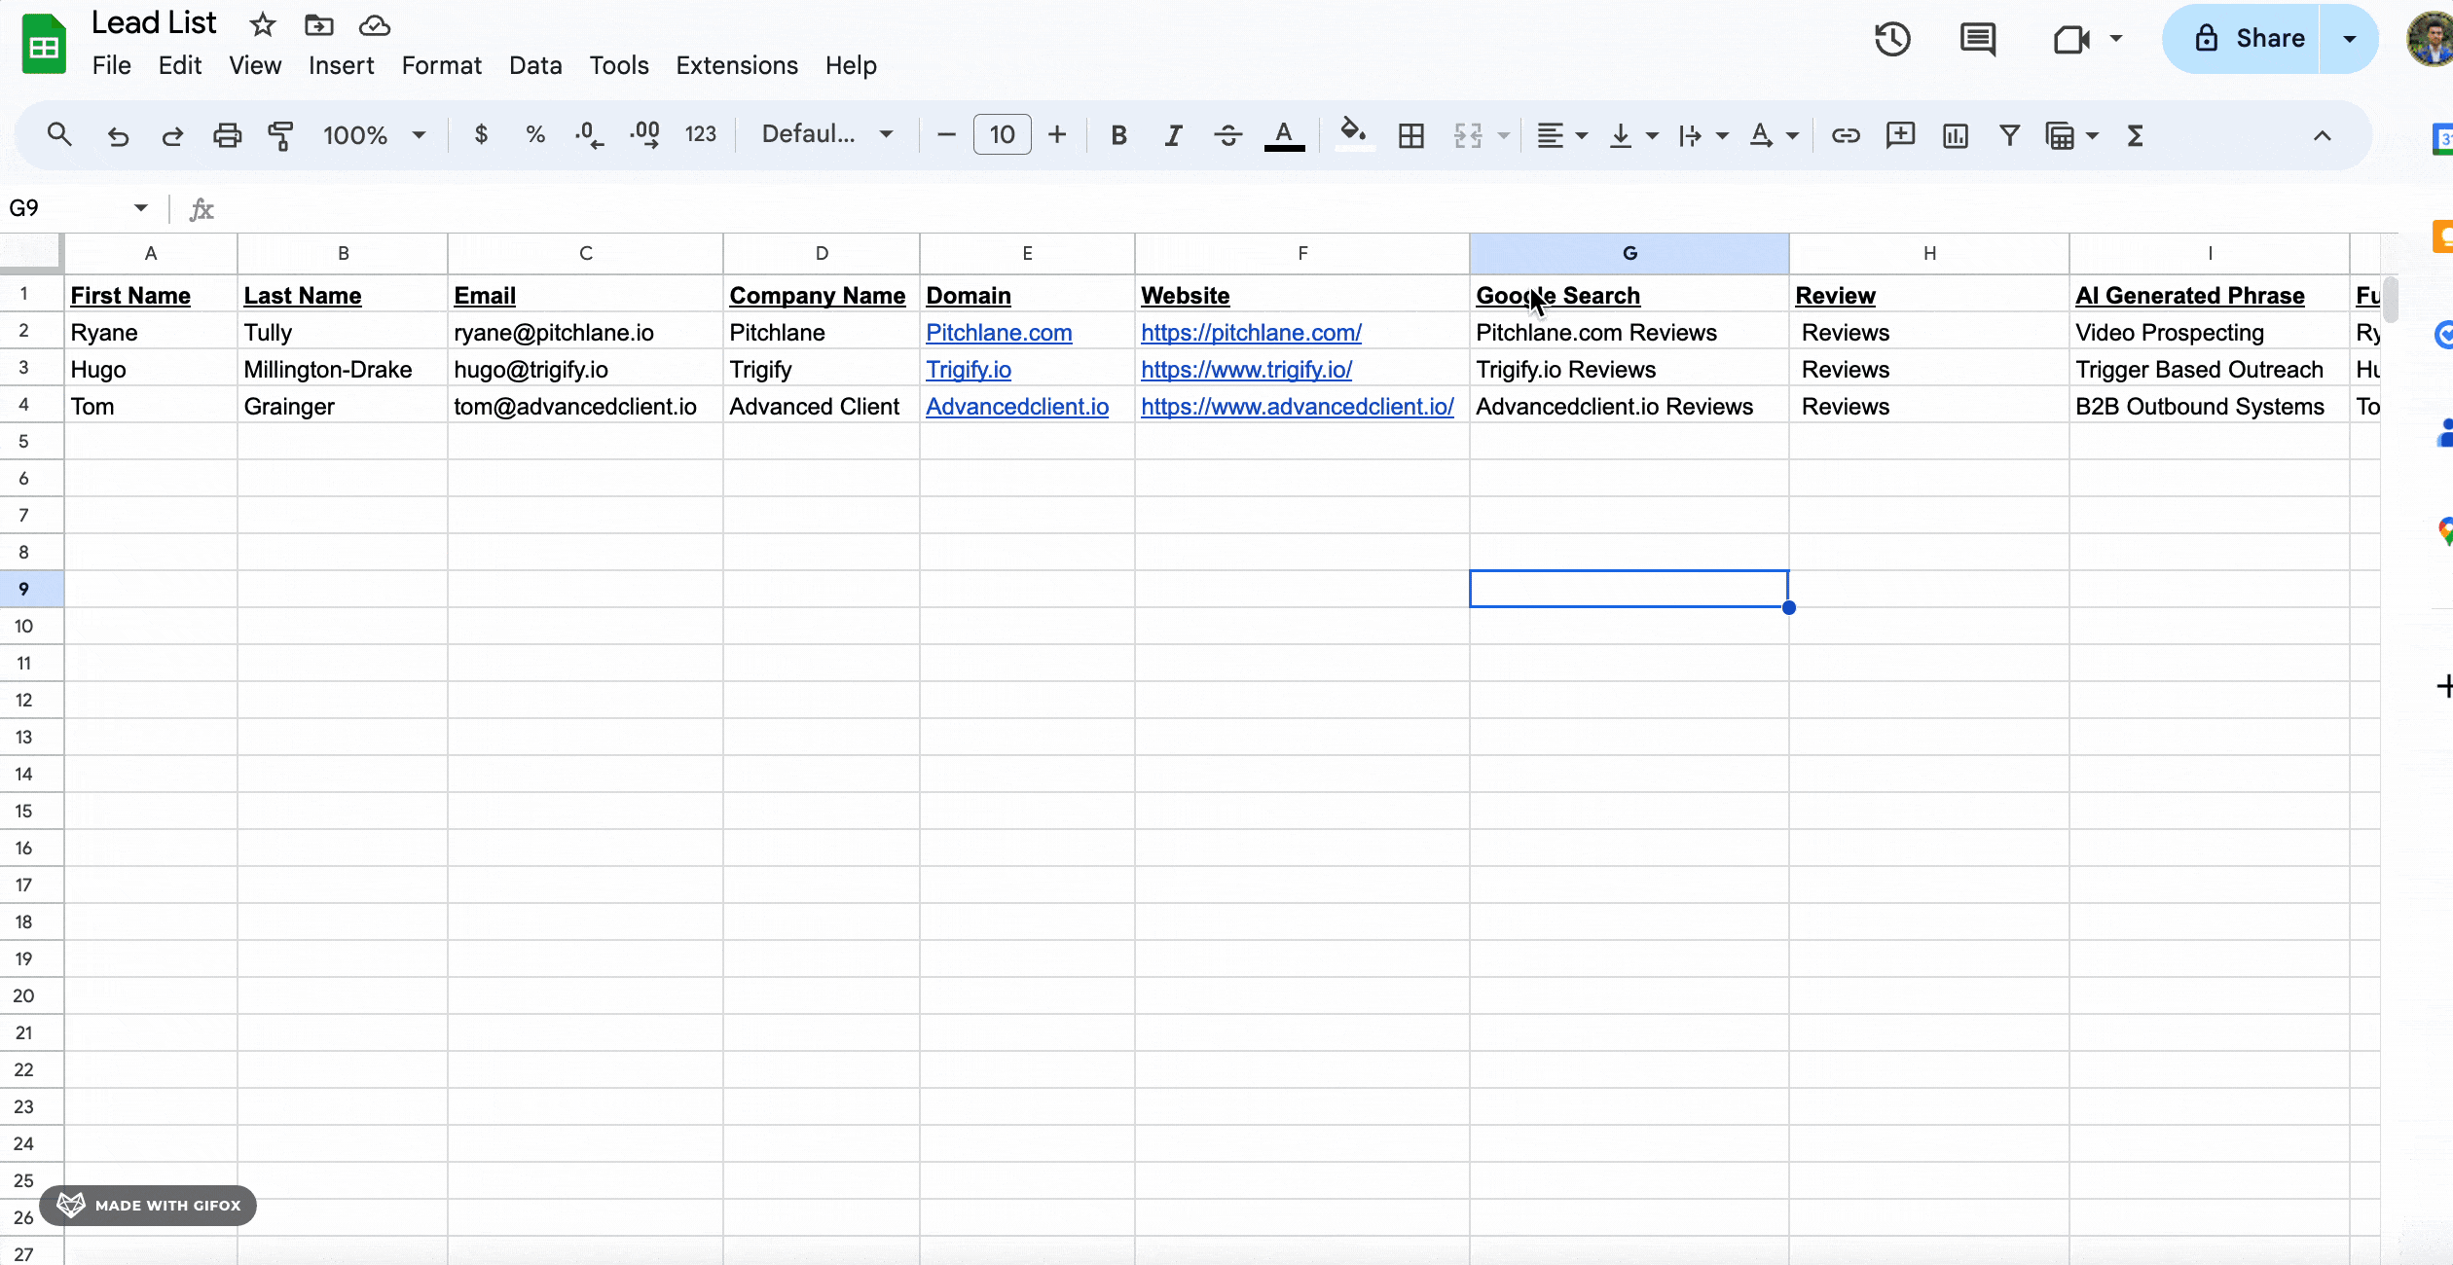Click the Insert link icon
This screenshot has width=2453, height=1265.
click(x=1846, y=135)
